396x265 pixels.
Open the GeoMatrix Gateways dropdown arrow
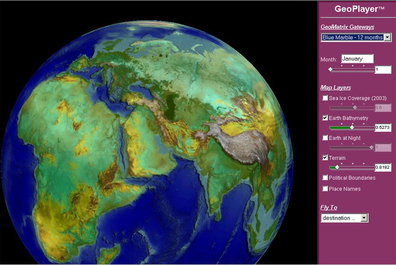[387, 37]
